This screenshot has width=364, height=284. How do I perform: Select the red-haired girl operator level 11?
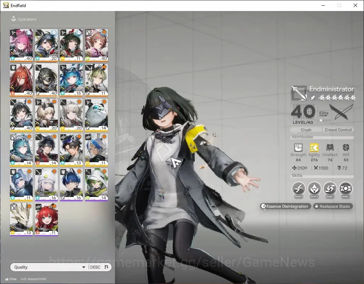pyautogui.click(x=46, y=219)
